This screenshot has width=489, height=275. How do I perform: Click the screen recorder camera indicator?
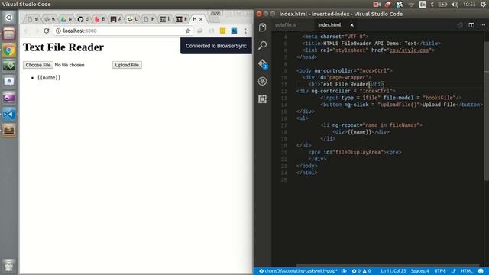point(377,5)
